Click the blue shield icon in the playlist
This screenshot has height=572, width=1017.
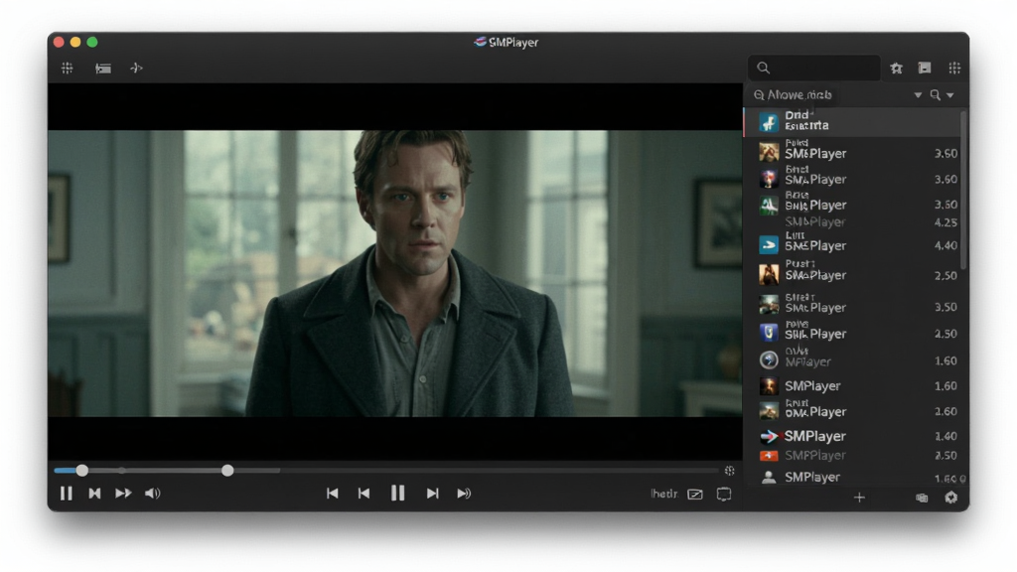pyautogui.click(x=769, y=333)
